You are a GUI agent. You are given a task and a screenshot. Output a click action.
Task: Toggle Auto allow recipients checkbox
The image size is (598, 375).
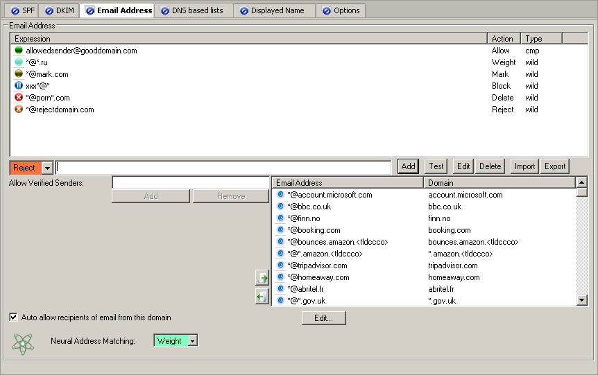pyautogui.click(x=14, y=317)
